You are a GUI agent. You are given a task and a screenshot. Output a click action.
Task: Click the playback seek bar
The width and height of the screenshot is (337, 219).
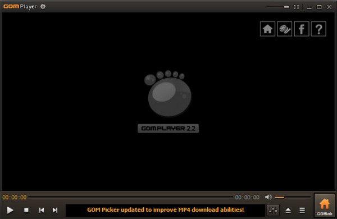[x=131, y=197]
